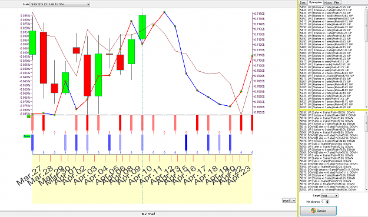368x217 pixels.
Task: Click the green Down label beside the blue bars
Action: point(27,136)
